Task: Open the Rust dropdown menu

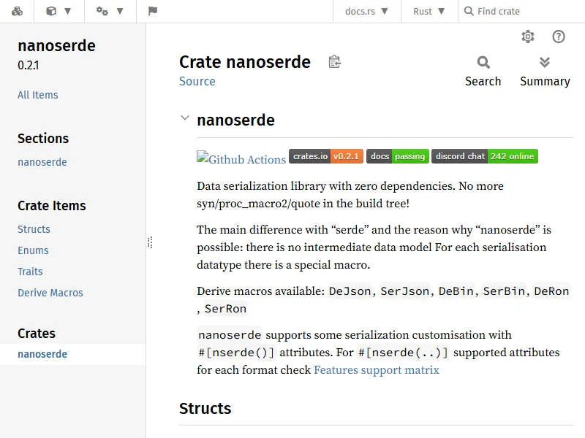Action: pos(429,12)
